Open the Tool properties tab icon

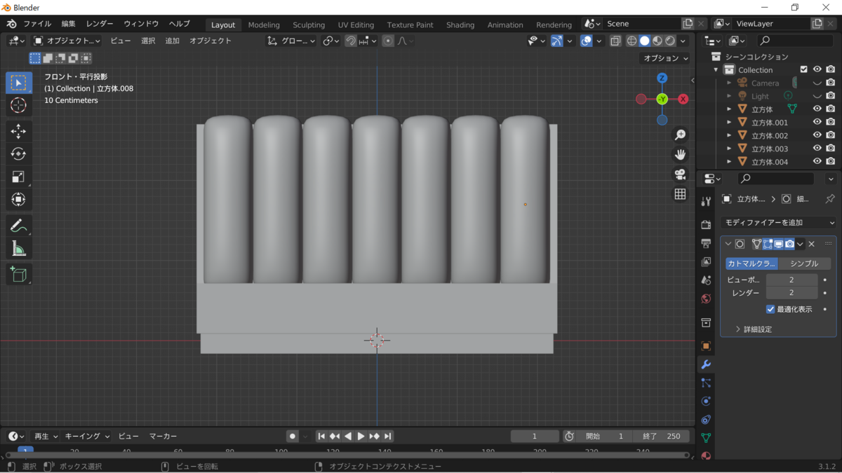[706, 202]
